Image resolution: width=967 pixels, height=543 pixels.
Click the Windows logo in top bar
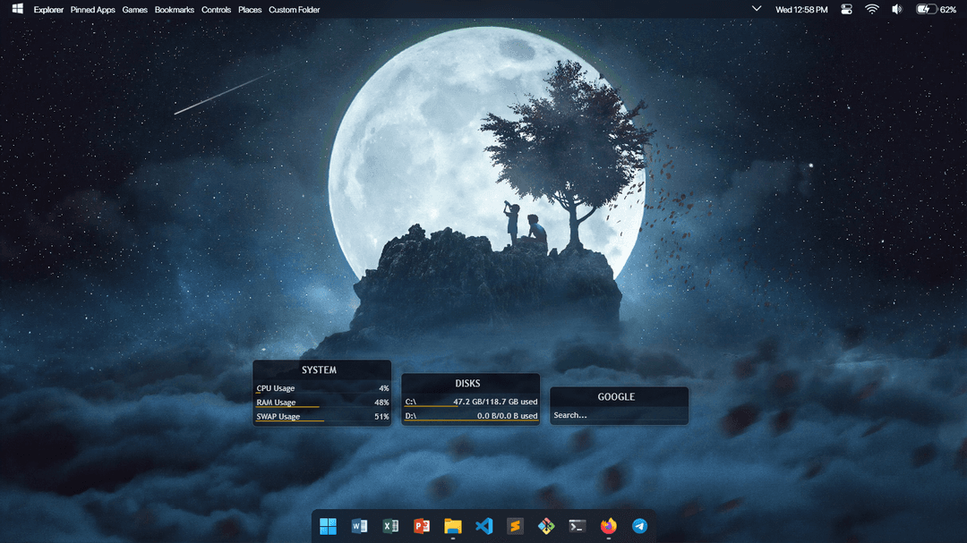coord(17,9)
